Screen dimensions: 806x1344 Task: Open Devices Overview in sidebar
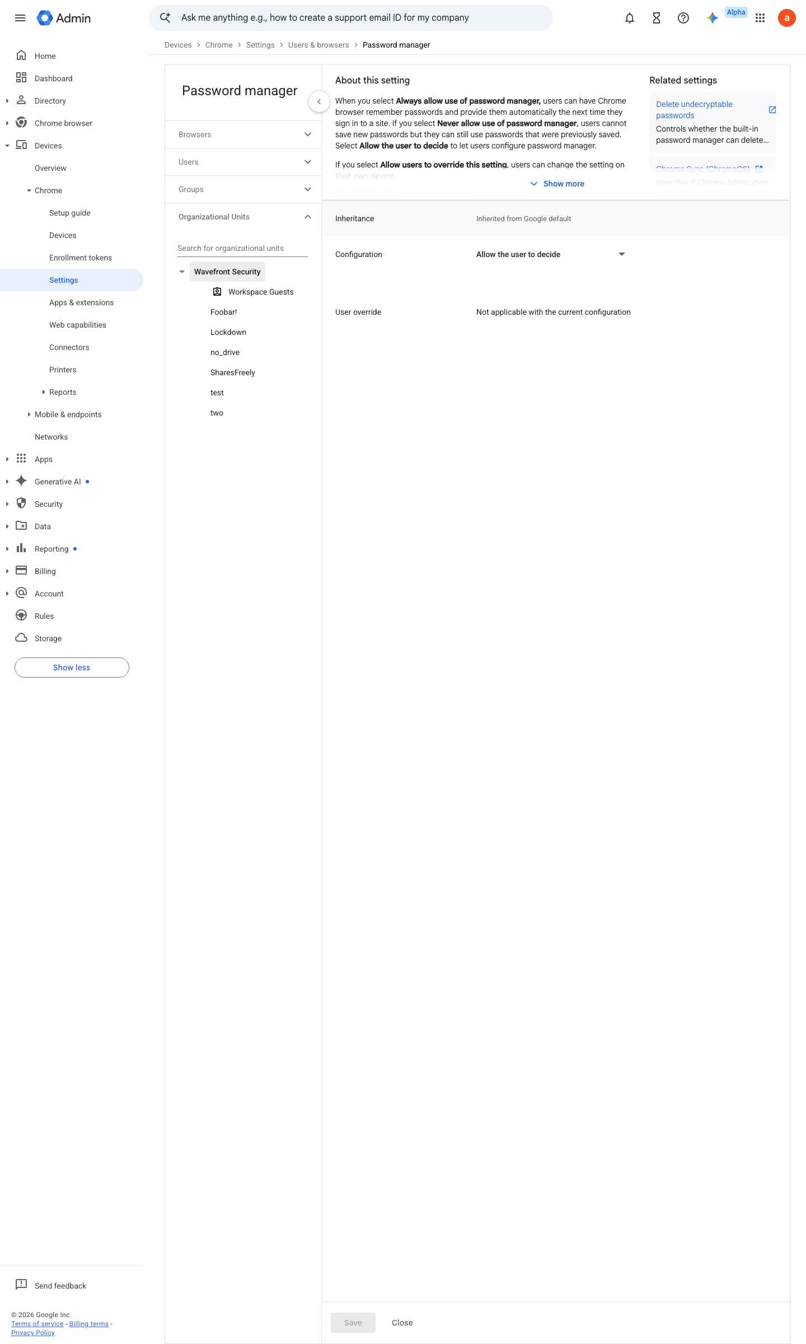tap(50, 168)
